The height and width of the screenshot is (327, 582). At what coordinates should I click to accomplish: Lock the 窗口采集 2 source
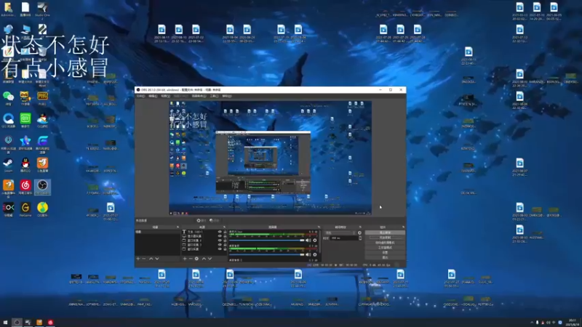click(225, 241)
